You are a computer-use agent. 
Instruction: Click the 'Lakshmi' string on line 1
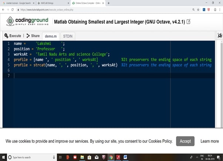tap(50, 43)
